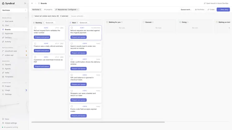Click the Start work plus icon
The width and height of the screenshot is (232, 130).
point(3,21)
